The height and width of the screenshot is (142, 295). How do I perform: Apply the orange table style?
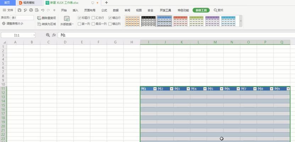click(x=132, y=21)
